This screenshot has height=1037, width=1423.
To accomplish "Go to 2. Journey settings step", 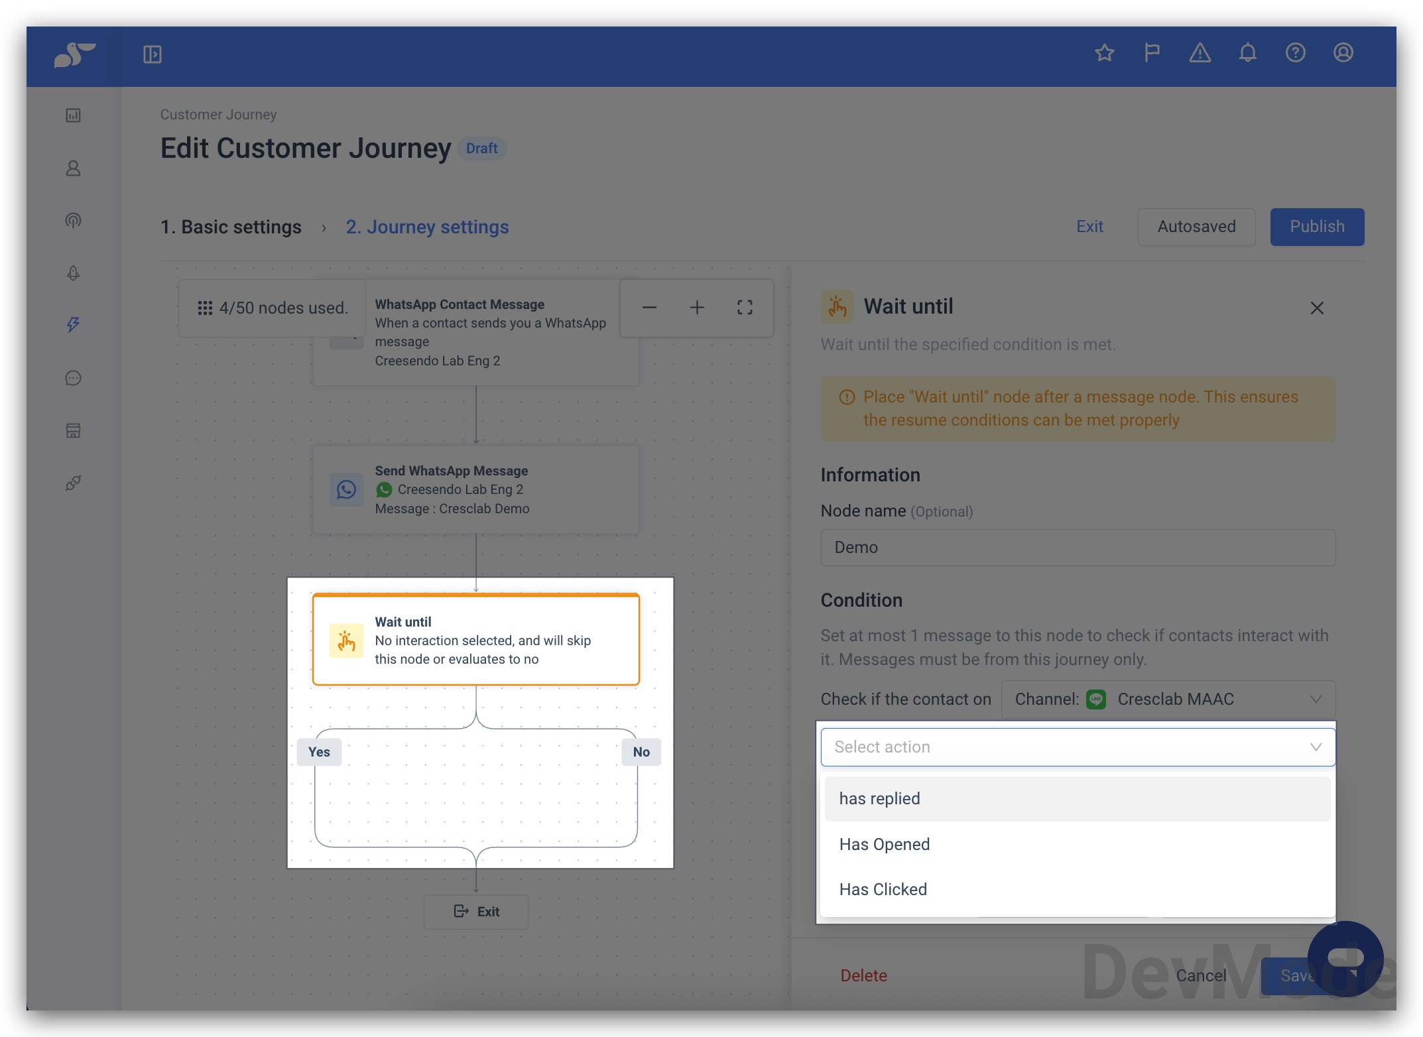I will click(427, 227).
